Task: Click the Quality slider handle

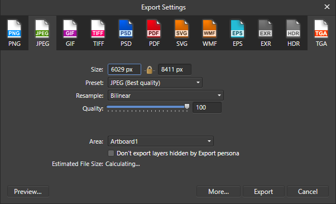Action: [187, 106]
